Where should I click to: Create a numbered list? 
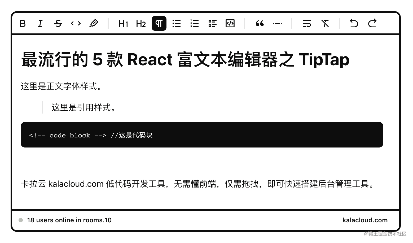pos(194,24)
